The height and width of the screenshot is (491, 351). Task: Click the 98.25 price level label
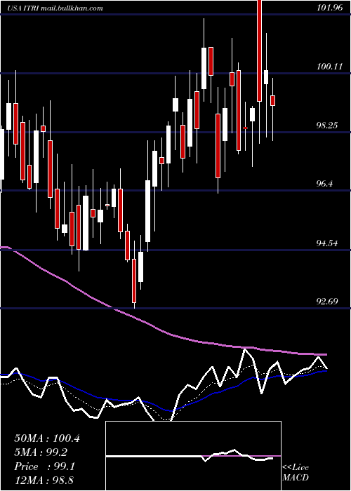(327, 126)
